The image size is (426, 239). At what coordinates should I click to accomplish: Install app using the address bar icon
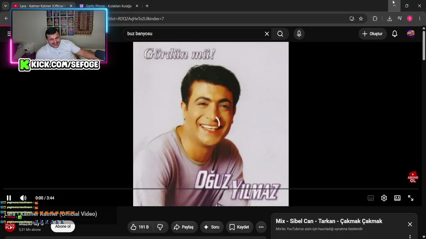352,19
